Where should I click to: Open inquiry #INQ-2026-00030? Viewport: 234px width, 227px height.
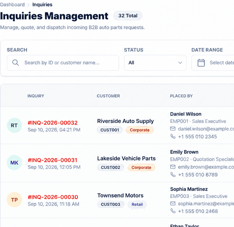(x=53, y=197)
